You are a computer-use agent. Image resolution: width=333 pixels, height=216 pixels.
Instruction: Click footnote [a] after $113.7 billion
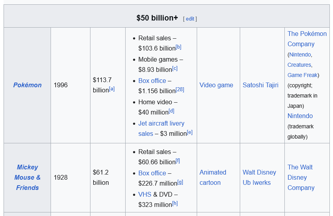112,89
